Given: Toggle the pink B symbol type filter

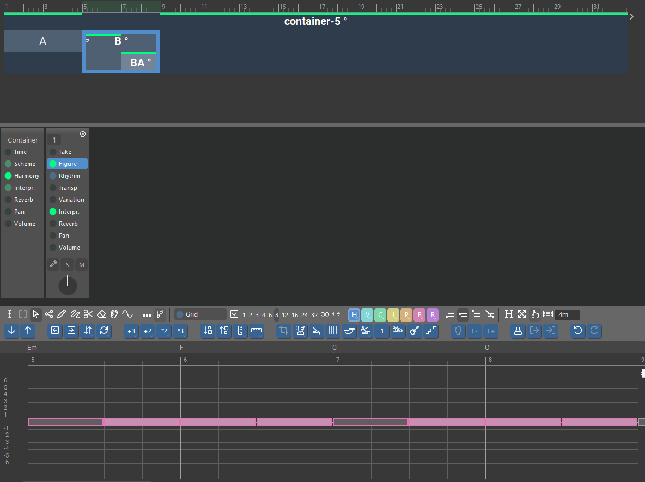Looking at the screenshot, I should 419,314.
